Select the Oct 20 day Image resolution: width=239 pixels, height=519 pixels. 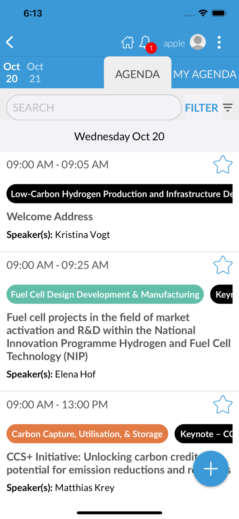click(x=12, y=73)
